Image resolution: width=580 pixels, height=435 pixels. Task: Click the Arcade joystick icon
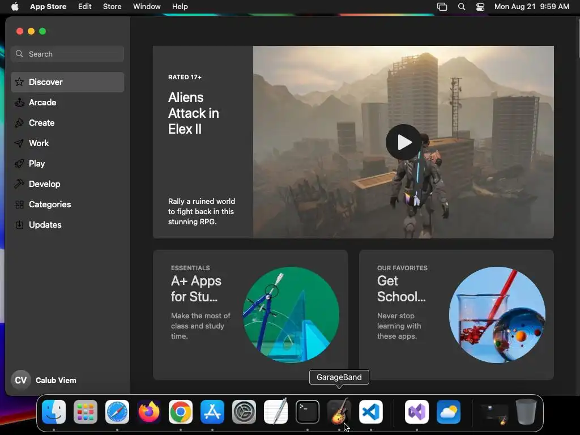tap(19, 103)
